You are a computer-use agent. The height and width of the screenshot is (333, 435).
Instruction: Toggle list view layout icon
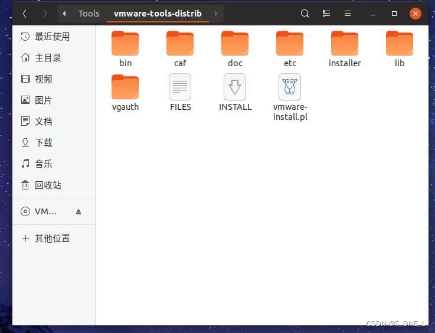(326, 14)
